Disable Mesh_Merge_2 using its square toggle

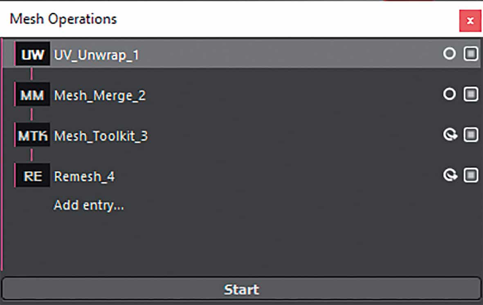(470, 94)
